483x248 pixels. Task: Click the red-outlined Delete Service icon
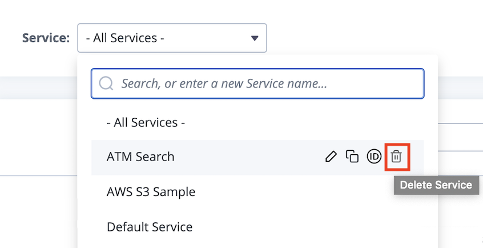pyautogui.click(x=397, y=157)
